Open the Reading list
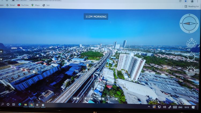This screenshot has width=201, height=113. (192, 6)
